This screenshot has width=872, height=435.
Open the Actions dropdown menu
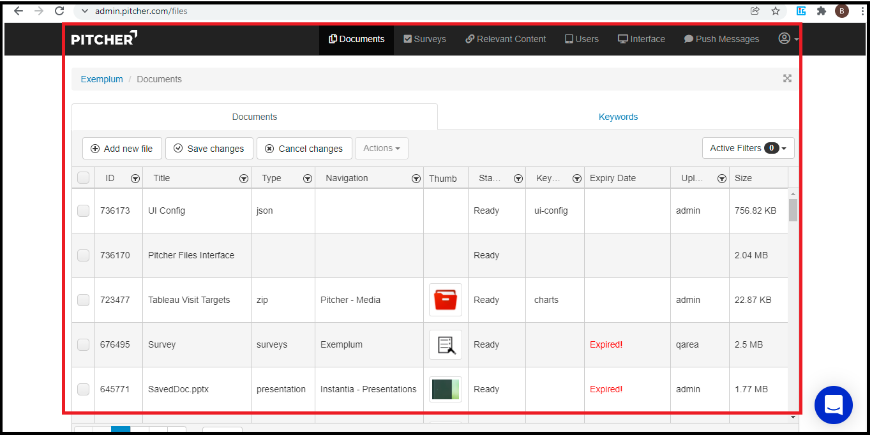click(x=381, y=148)
